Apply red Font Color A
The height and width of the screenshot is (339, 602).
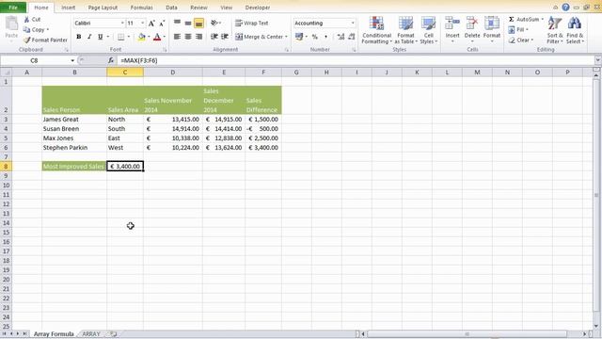[157, 37]
